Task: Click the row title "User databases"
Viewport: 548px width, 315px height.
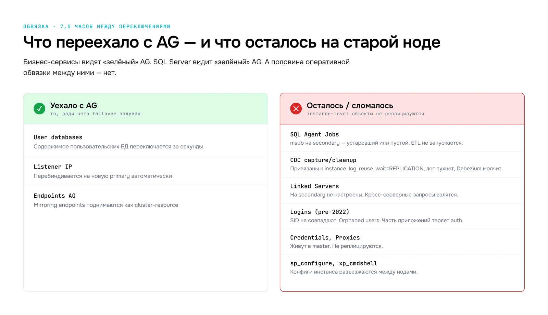Action: coord(58,137)
